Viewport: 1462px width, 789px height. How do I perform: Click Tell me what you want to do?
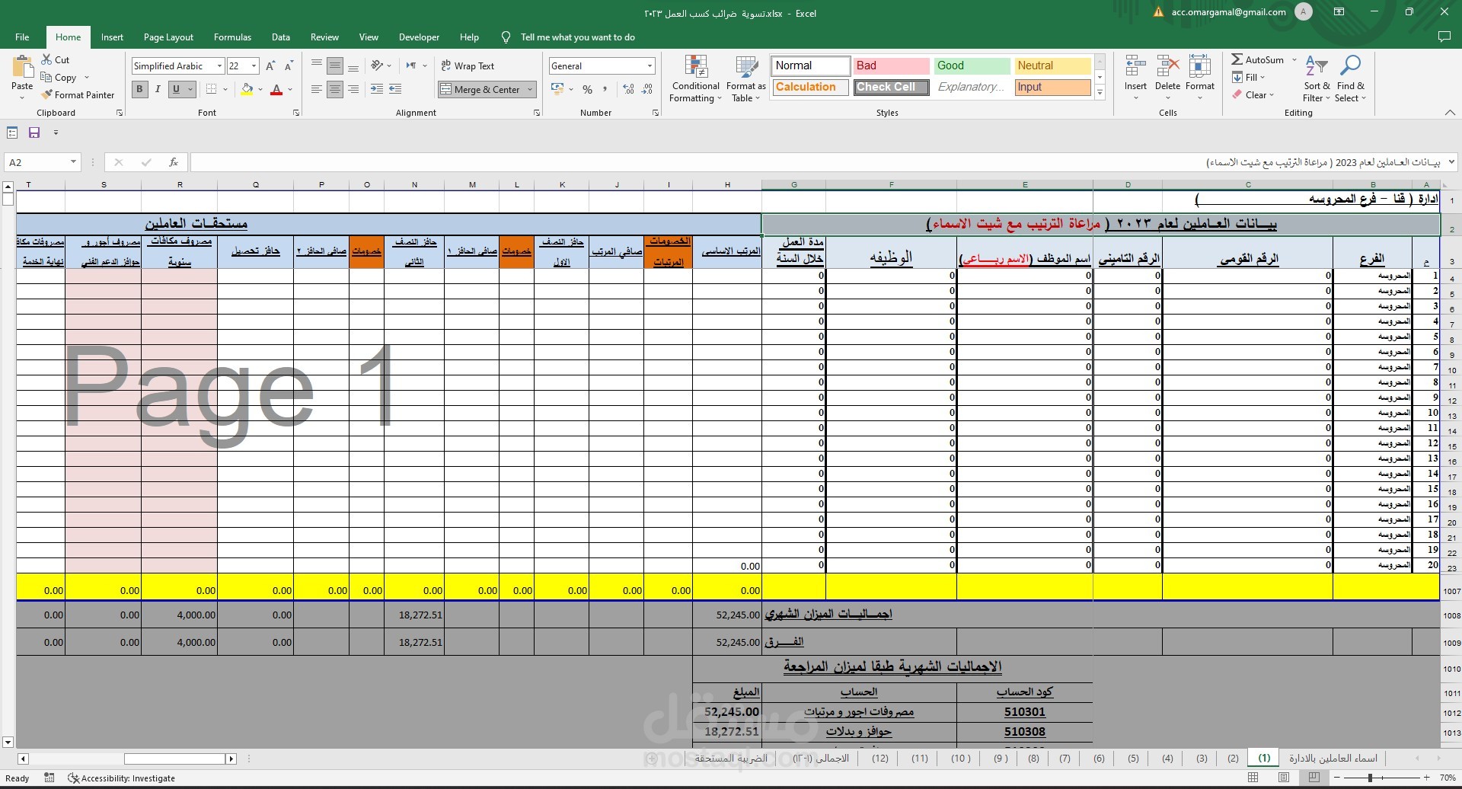pos(577,37)
